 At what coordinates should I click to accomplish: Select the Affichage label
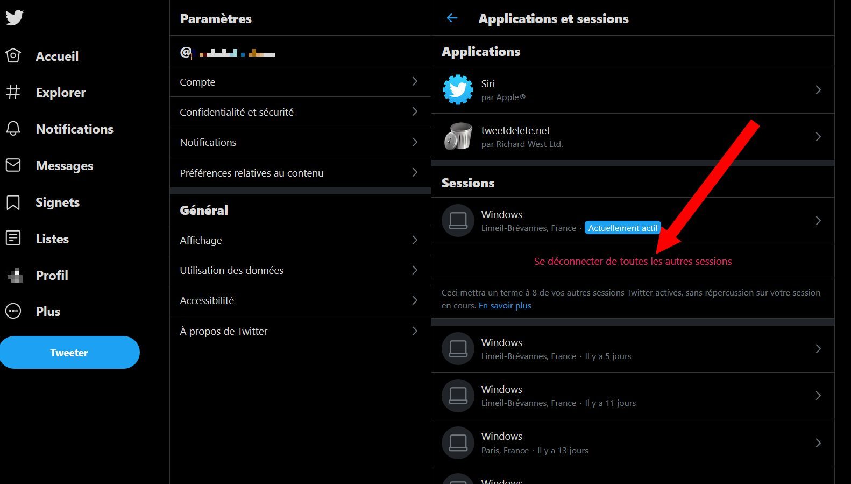201,240
